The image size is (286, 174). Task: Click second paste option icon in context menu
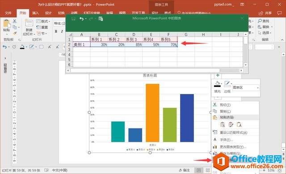[x=231, y=125]
